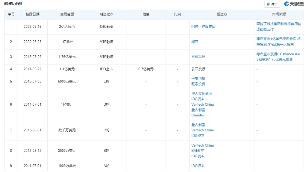Click the 披露日期 column header
The image size is (306, 172).
click(x=33, y=14)
